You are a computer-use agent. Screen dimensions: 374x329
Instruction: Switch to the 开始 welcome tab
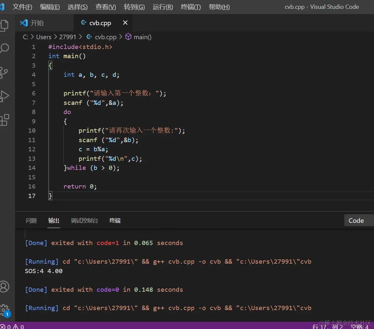click(37, 23)
